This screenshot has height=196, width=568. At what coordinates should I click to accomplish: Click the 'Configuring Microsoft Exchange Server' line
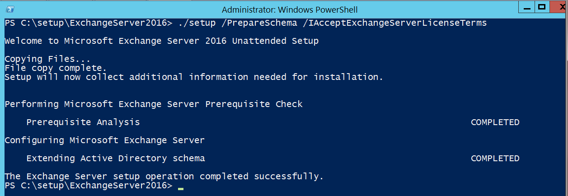104,140
